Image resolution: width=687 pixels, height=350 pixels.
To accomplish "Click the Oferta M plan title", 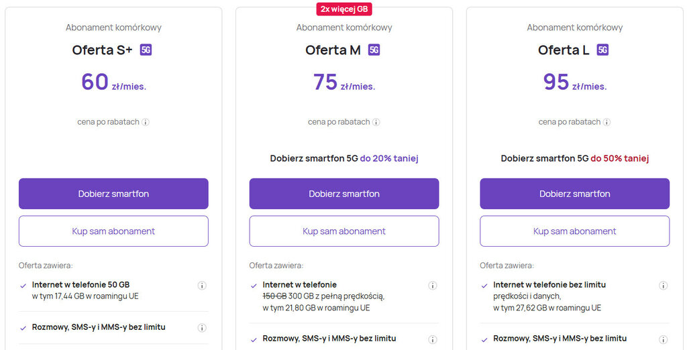I will tap(333, 50).
